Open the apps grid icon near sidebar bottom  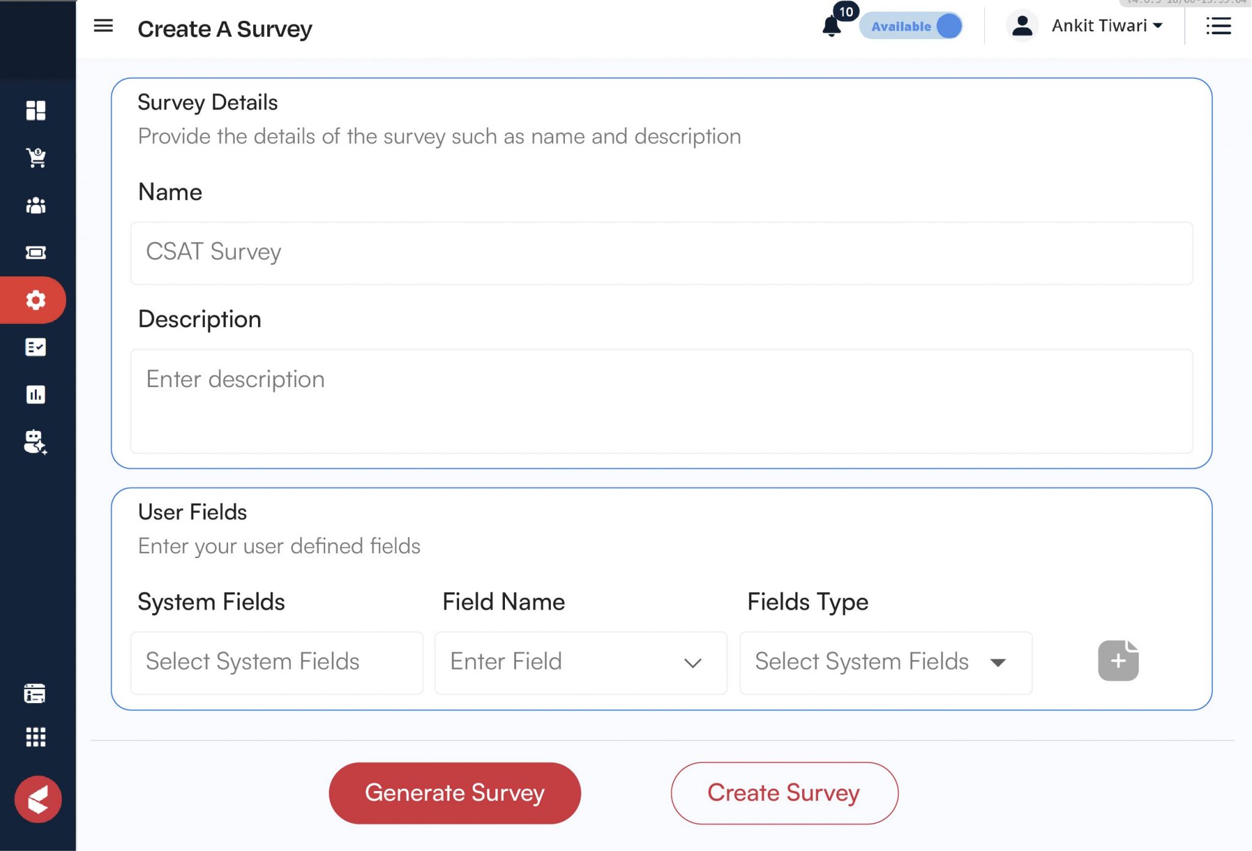[x=37, y=738]
